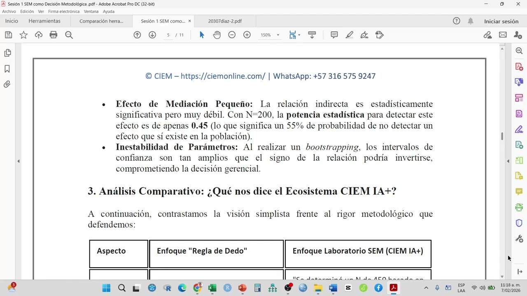Select the arrow selection tool
The width and height of the screenshot is (527, 296).
coord(202,35)
